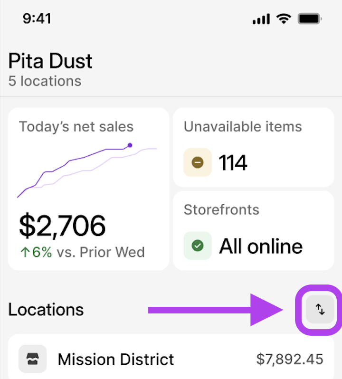
Task: Open the Storefronts card label
Action: 221,209
